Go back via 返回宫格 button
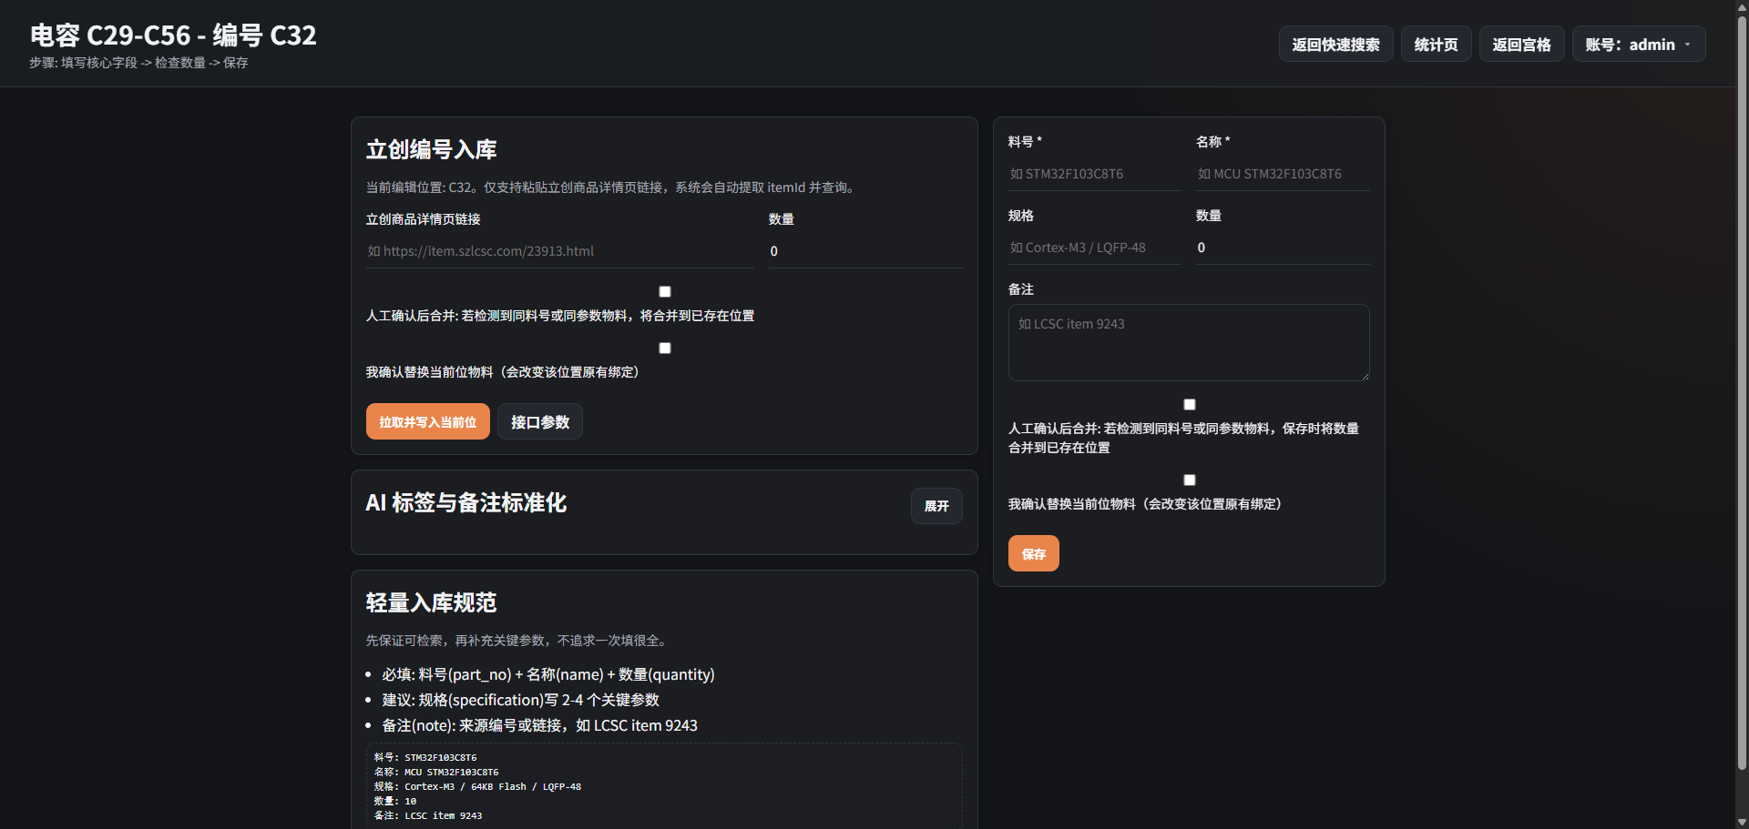The height and width of the screenshot is (829, 1749). pos(1521,45)
